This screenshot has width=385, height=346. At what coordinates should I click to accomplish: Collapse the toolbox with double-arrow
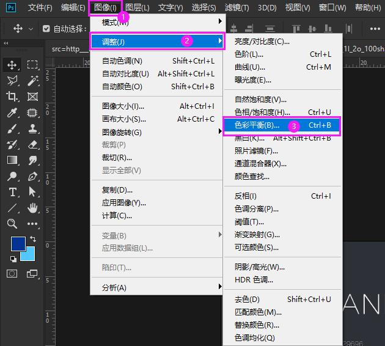(6, 43)
